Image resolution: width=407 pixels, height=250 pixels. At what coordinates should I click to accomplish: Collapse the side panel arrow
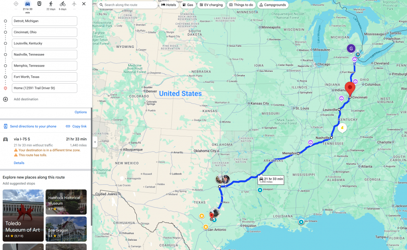tap(95, 142)
